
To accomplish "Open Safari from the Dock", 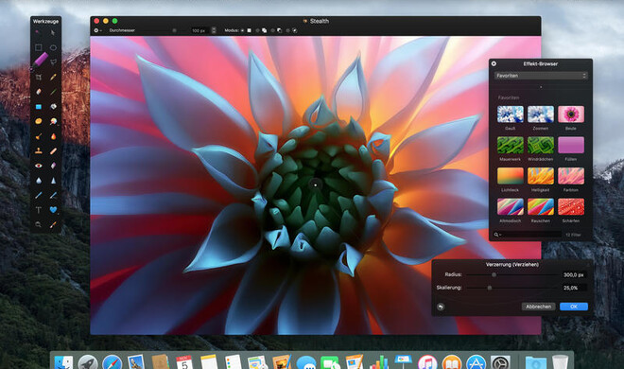I will [112, 362].
